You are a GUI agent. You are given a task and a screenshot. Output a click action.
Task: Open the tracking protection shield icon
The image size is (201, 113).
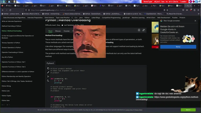coord(26,10)
